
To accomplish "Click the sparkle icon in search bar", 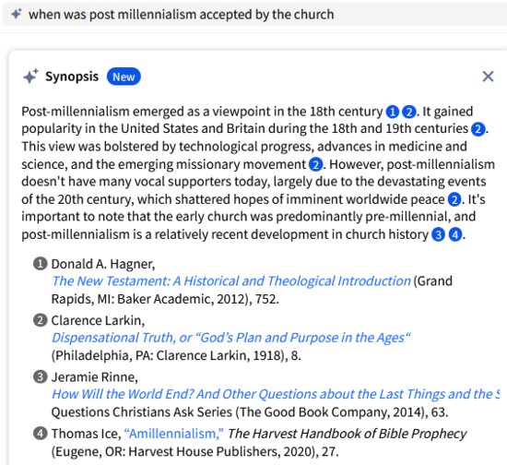I will tap(16, 14).
